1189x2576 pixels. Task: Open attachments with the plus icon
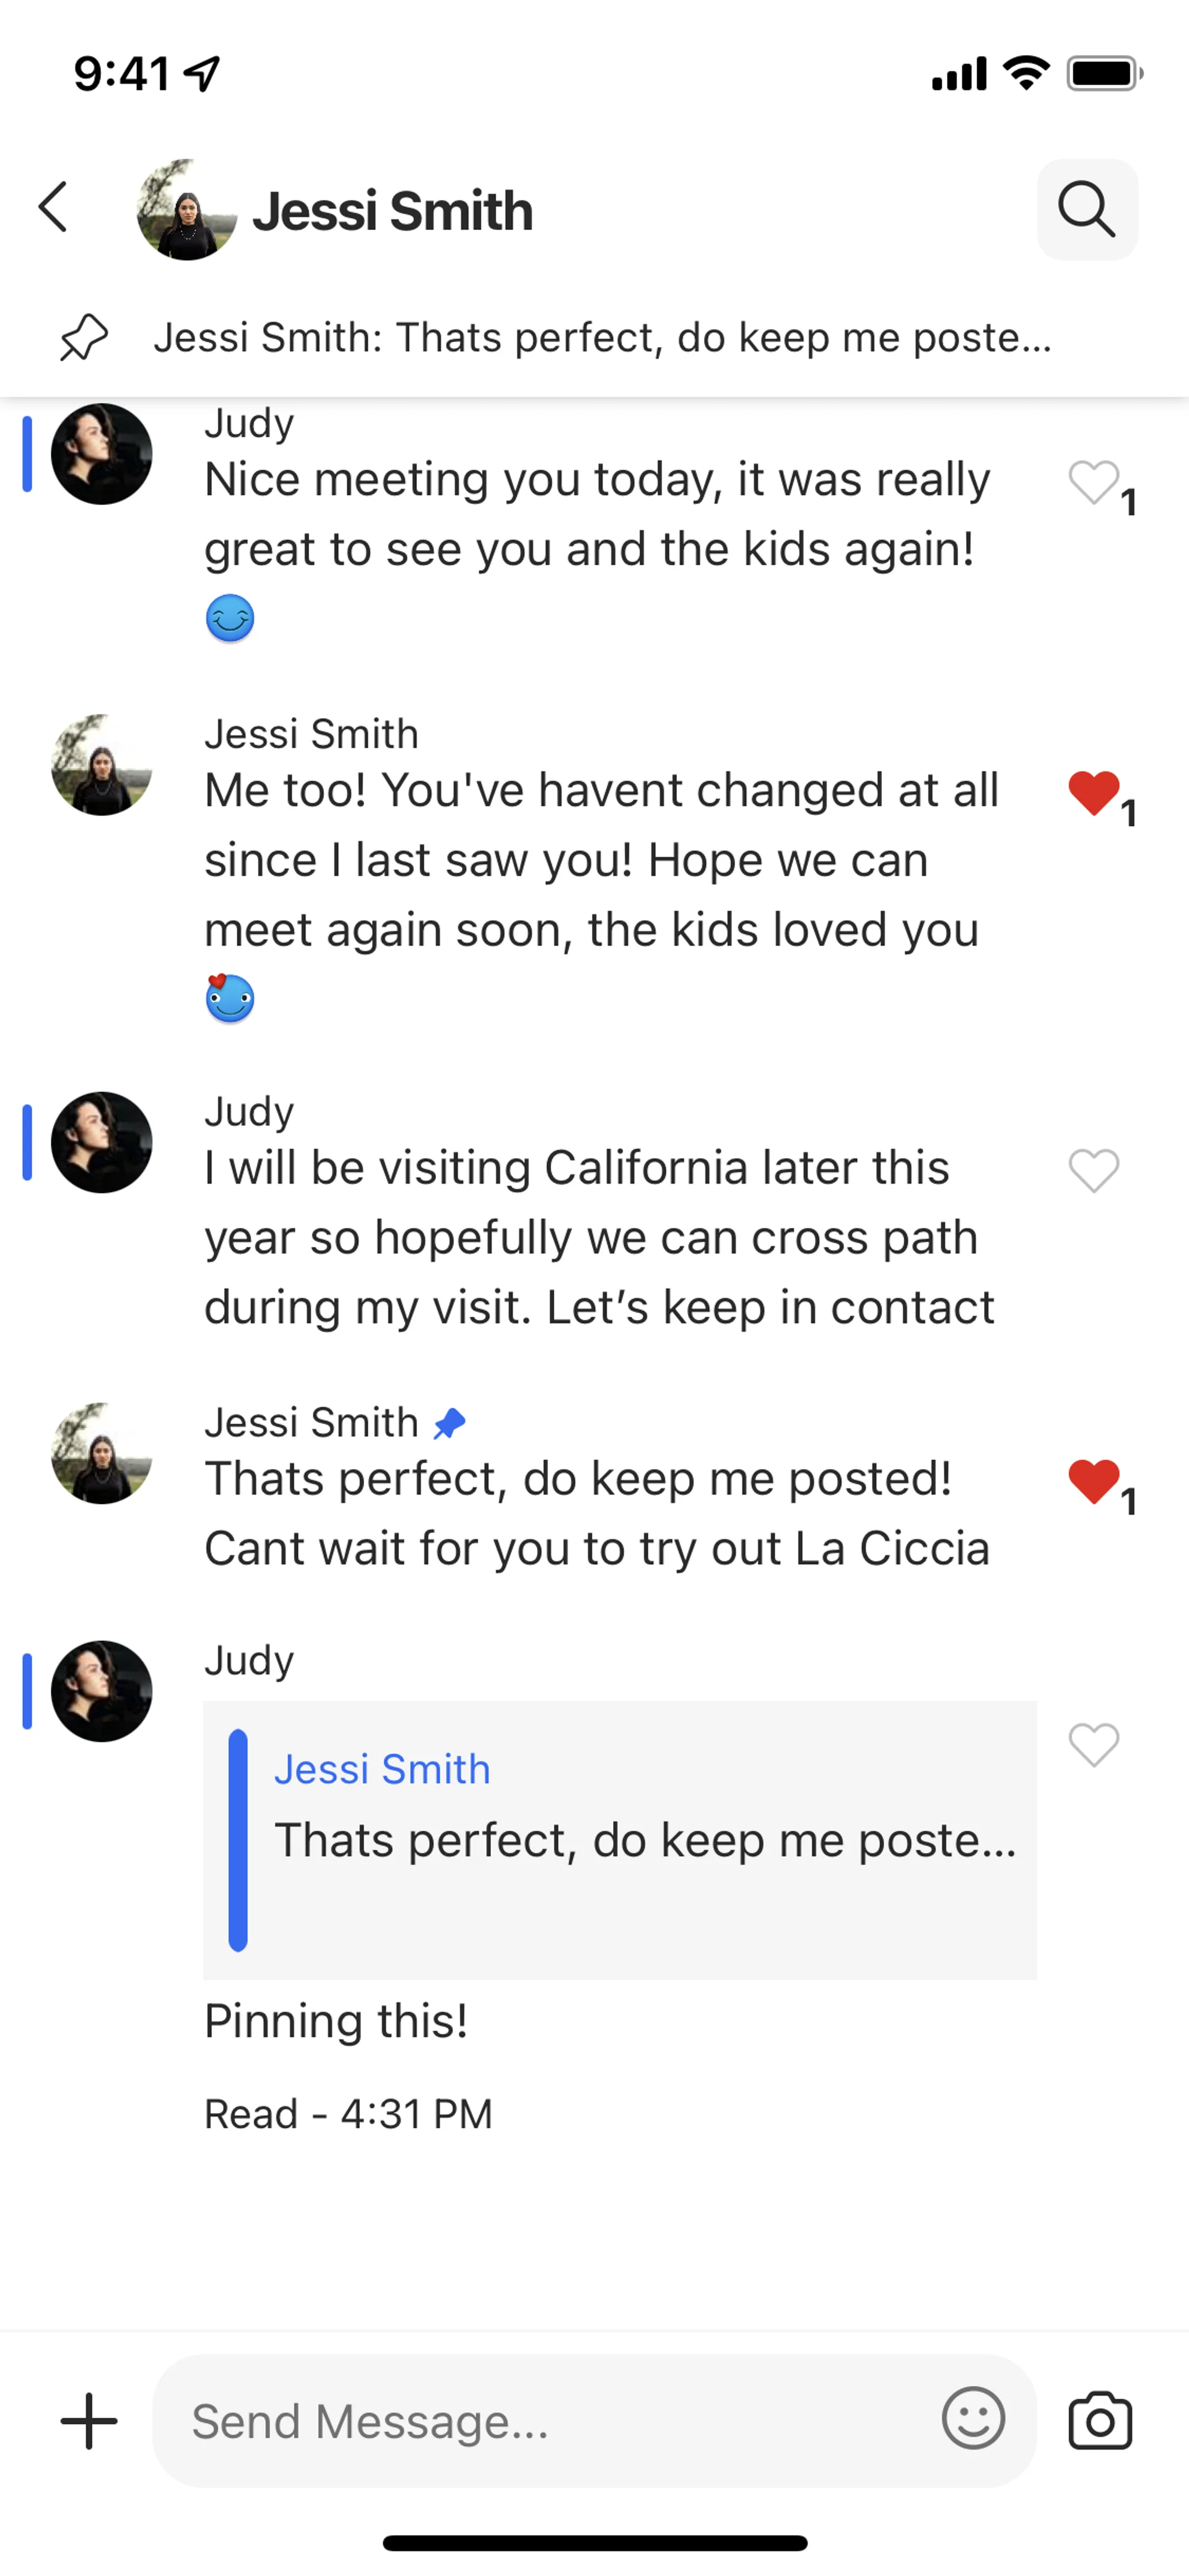pos(88,2420)
